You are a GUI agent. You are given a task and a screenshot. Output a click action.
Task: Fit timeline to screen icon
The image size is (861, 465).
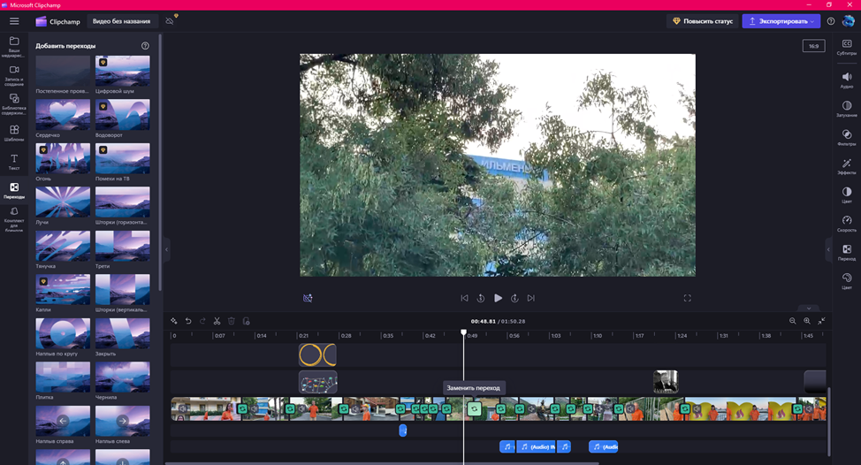821,321
